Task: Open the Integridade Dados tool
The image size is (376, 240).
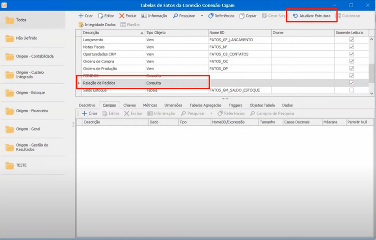Action: coord(97,25)
